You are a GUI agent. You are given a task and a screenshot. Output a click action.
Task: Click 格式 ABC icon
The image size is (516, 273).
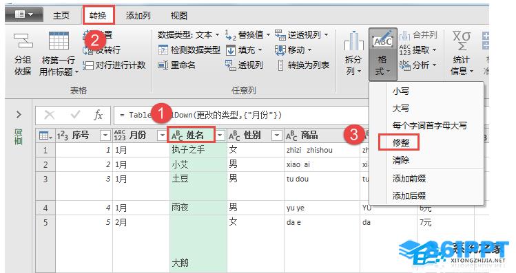click(383, 40)
